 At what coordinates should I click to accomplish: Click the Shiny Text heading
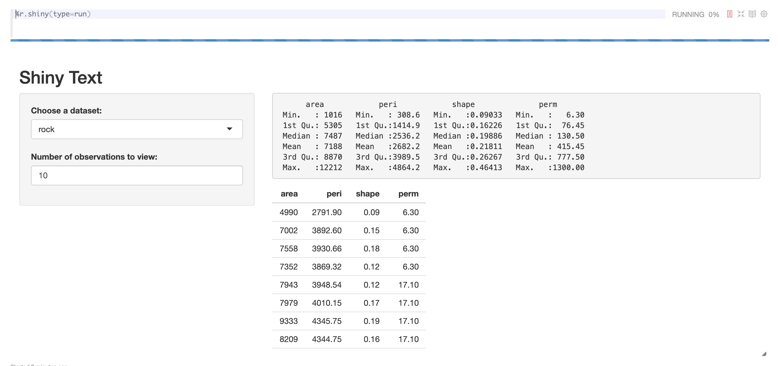tap(61, 78)
